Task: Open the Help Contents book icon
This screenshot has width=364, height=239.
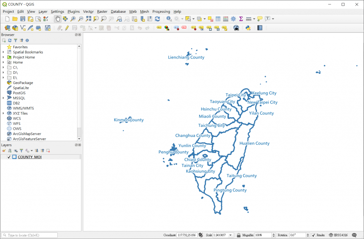Action: tap(260, 28)
